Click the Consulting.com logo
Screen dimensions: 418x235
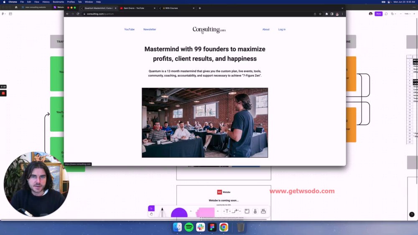[x=209, y=30]
